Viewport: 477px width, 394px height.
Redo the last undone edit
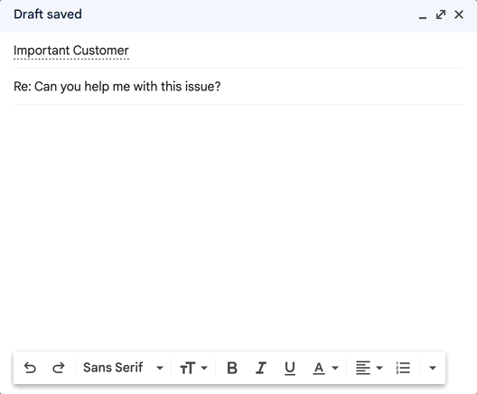(x=59, y=368)
